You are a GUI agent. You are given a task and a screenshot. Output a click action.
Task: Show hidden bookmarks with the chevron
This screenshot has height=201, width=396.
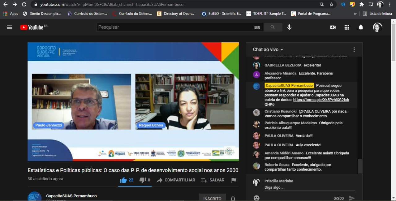(355, 14)
